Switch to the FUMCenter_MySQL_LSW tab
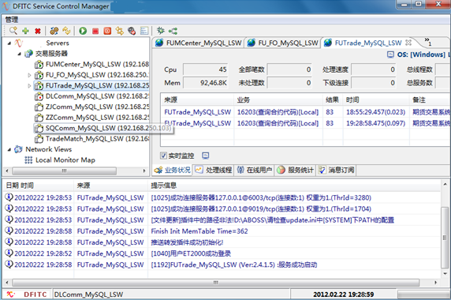Screen dimensions: 451x300 (x=199, y=43)
